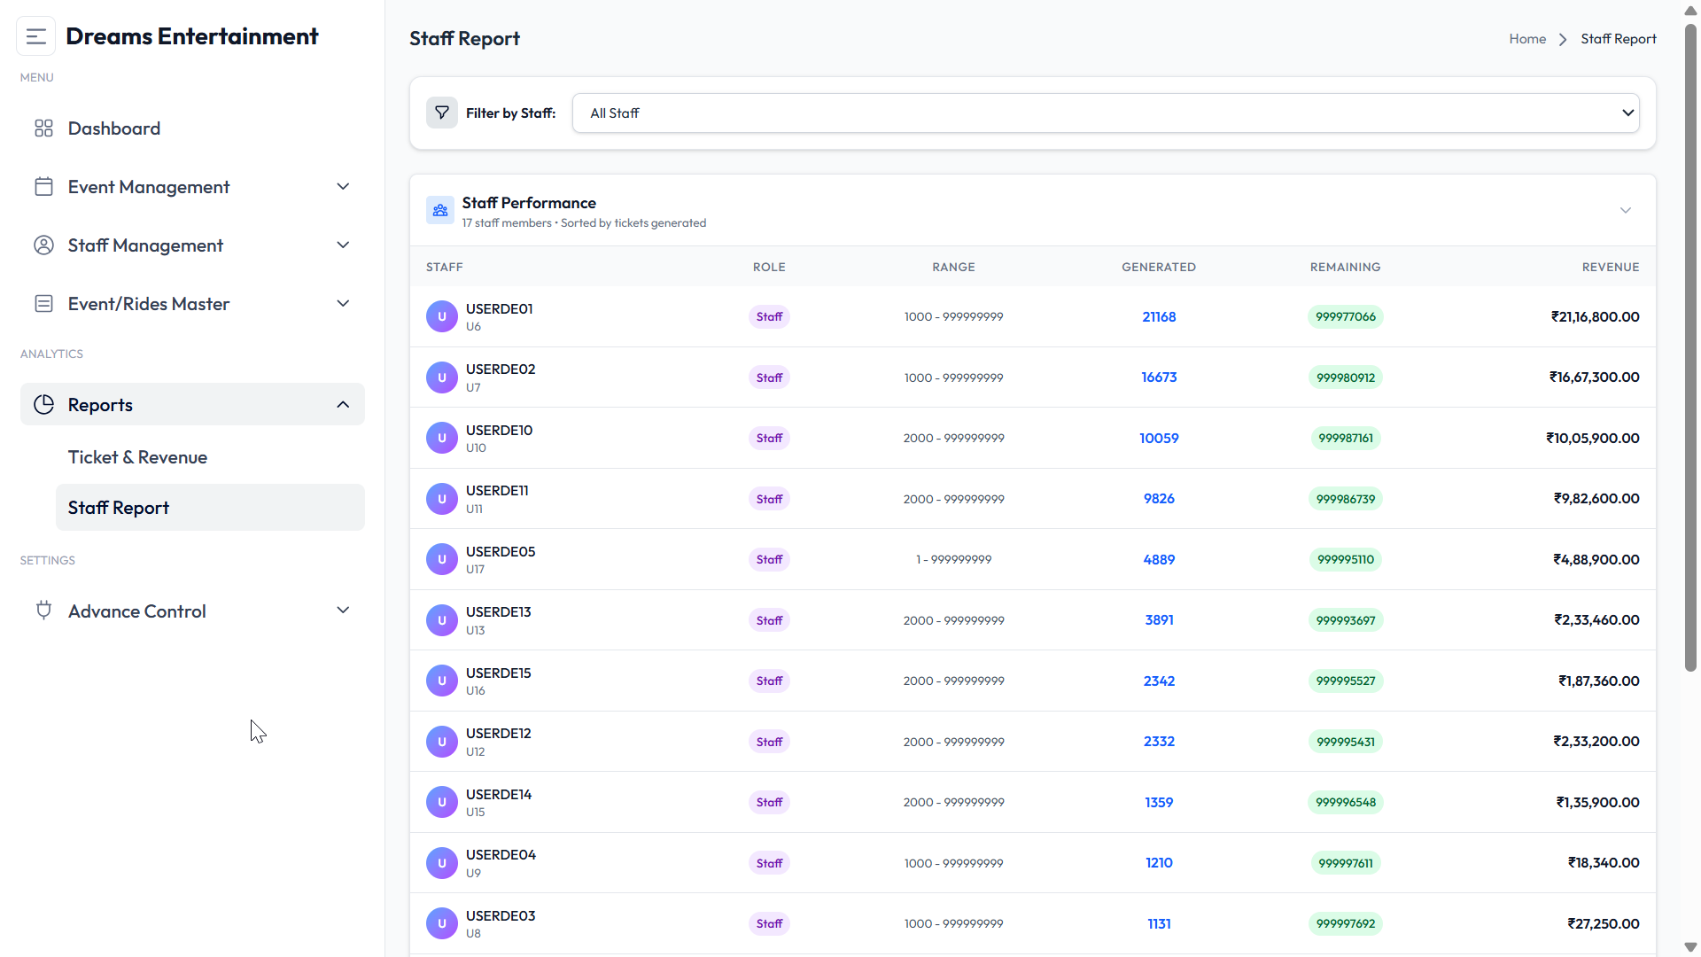
Task: Click the Reports pie chart icon
Action: 43,405
